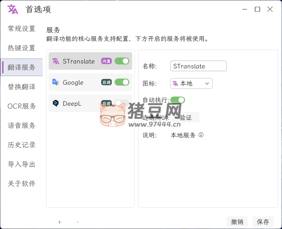Viewport: 282px width, 229px height.
Task: Click the plus icon to add service
Action: click(60, 222)
